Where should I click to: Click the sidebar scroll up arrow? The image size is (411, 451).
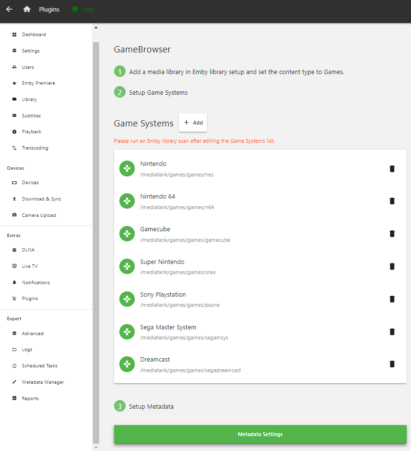tap(96, 27)
